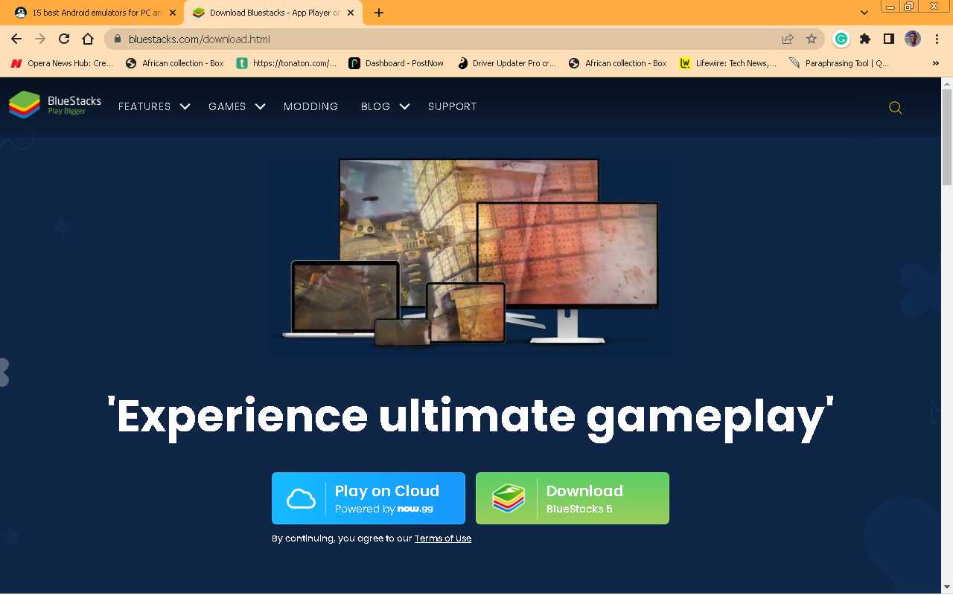Click the browser forward arrow
The image size is (953, 595).
(40, 39)
